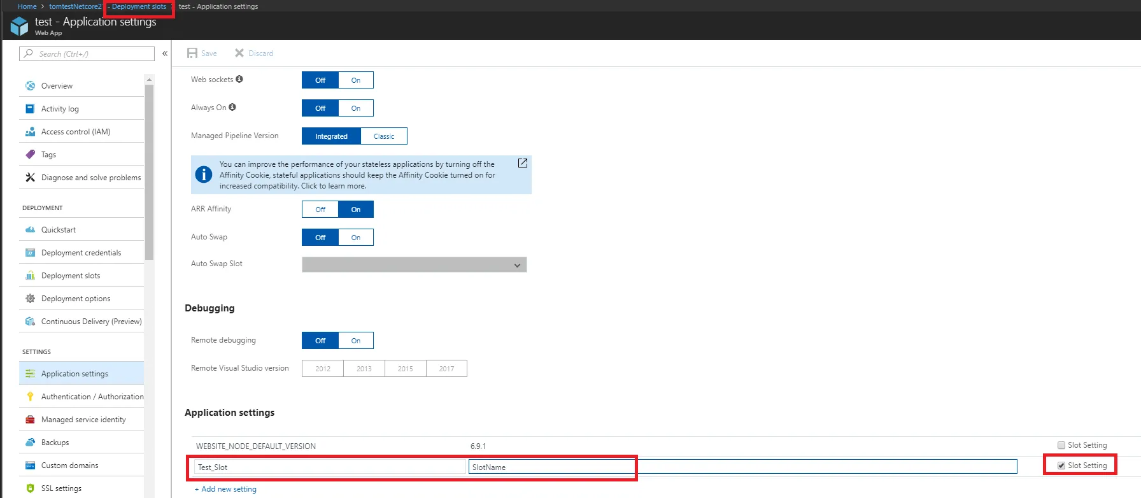1141x498 pixels.
Task: Click the search magnifier icon
Action: (29, 53)
